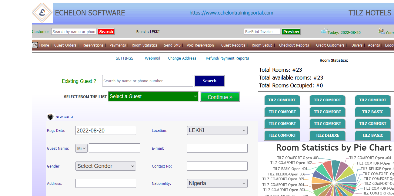
Task: Open the Drivers menu item
Action: (357, 45)
